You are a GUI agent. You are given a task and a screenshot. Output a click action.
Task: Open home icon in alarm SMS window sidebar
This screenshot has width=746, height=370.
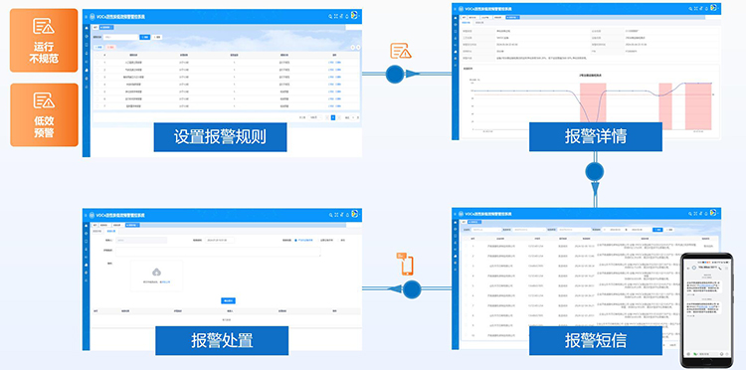pyautogui.click(x=456, y=222)
